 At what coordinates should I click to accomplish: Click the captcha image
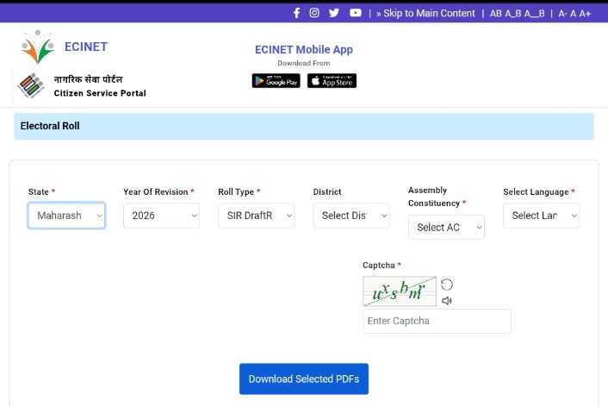tap(400, 291)
